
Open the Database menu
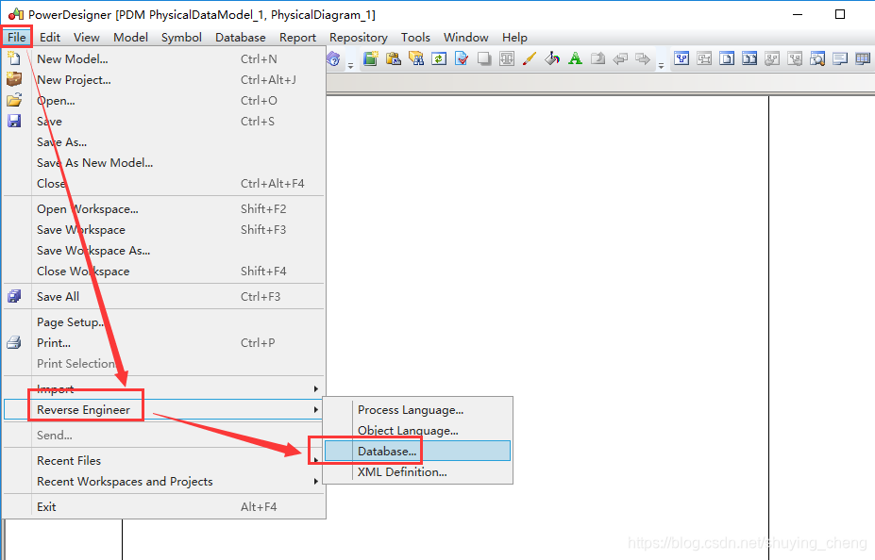pos(241,38)
